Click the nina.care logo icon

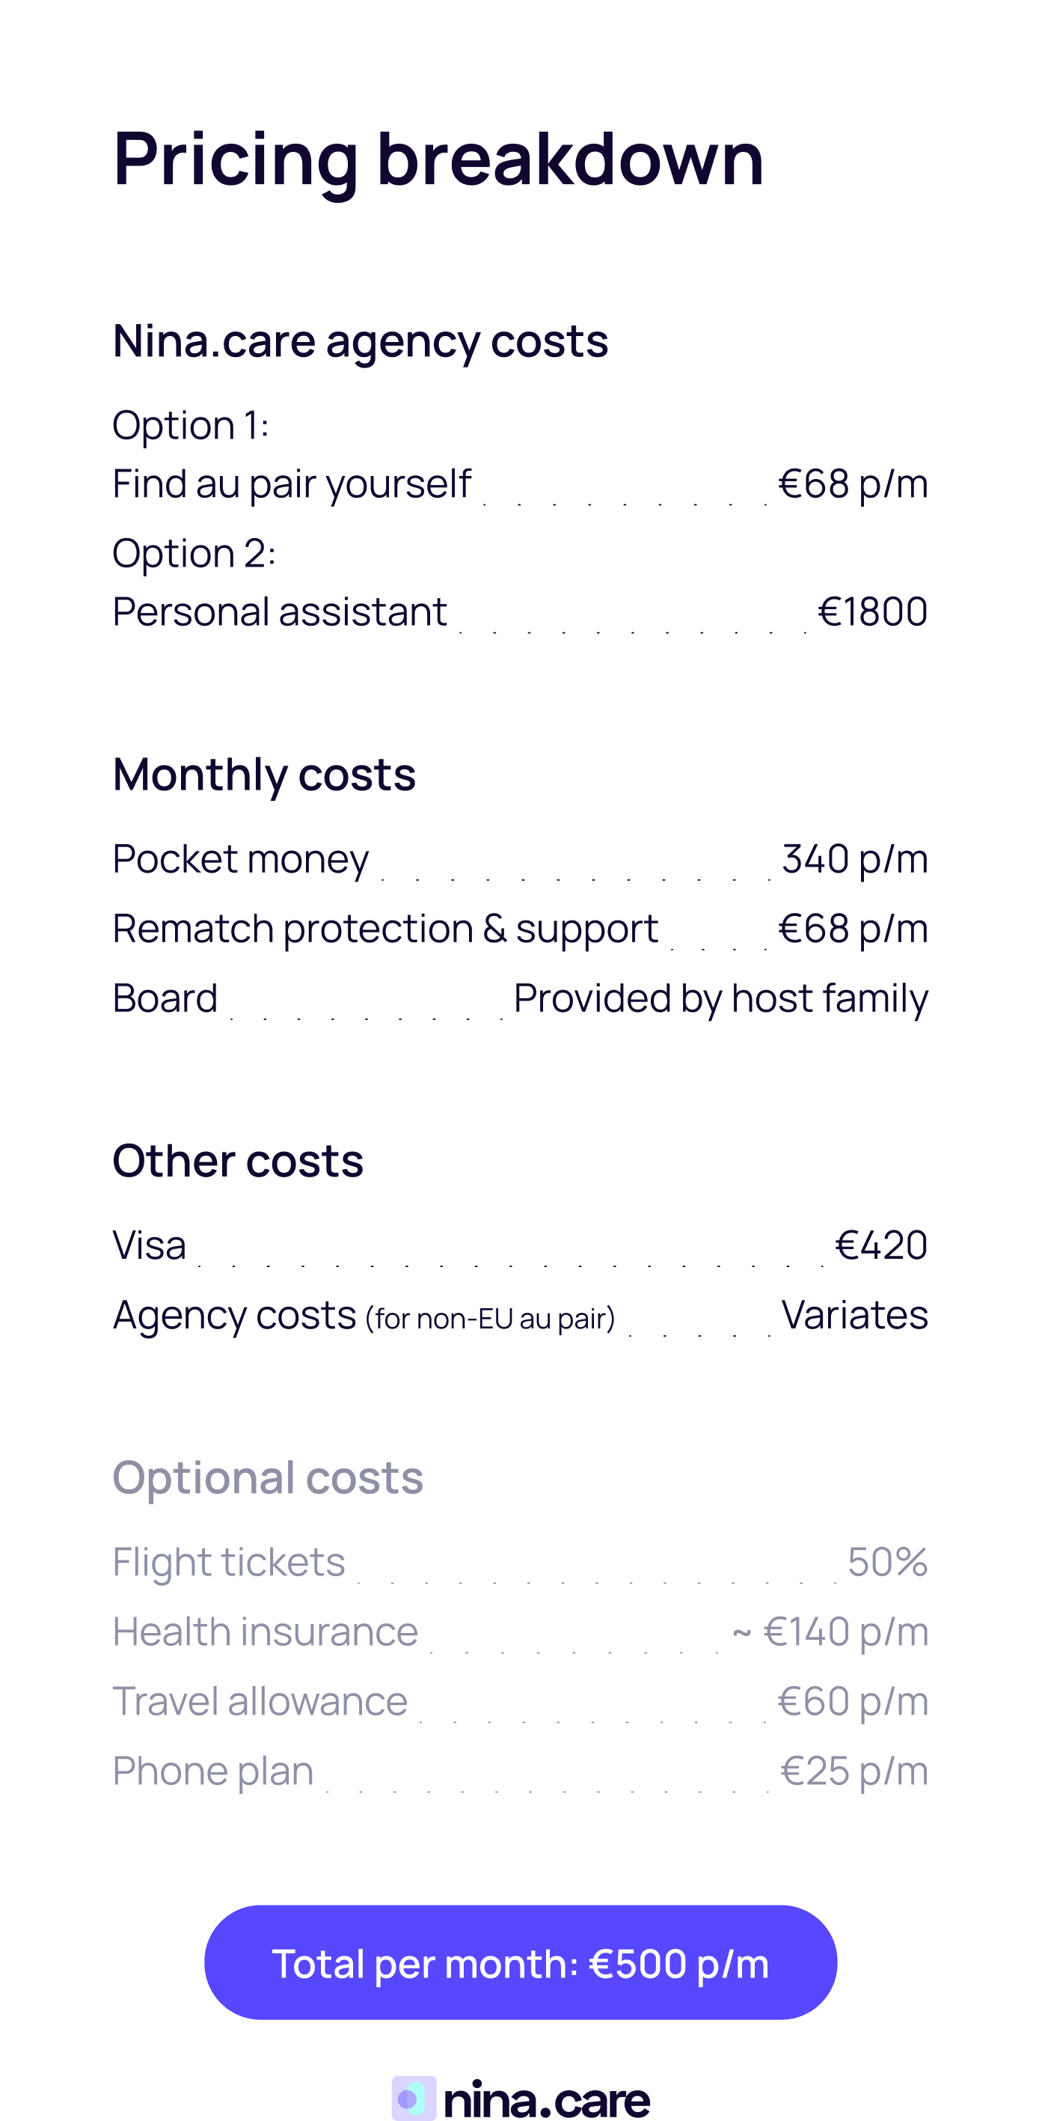[x=413, y=2097]
